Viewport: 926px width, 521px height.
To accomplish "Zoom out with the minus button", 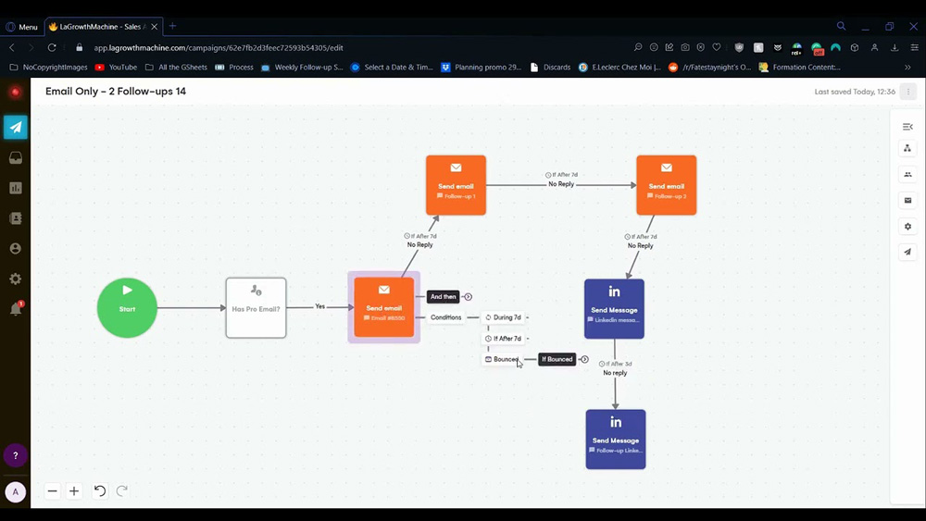I will [x=53, y=491].
